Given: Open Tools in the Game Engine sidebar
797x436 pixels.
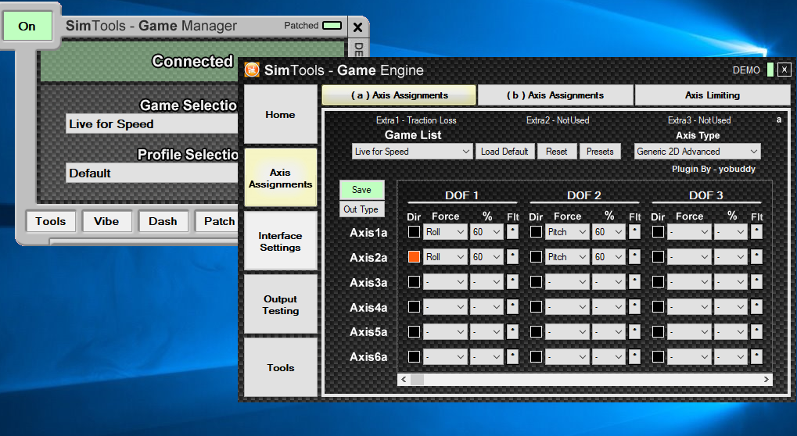Looking at the screenshot, I should coord(281,367).
